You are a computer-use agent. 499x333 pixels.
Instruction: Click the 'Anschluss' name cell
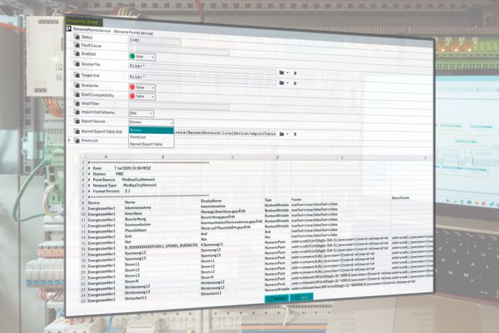point(133,213)
